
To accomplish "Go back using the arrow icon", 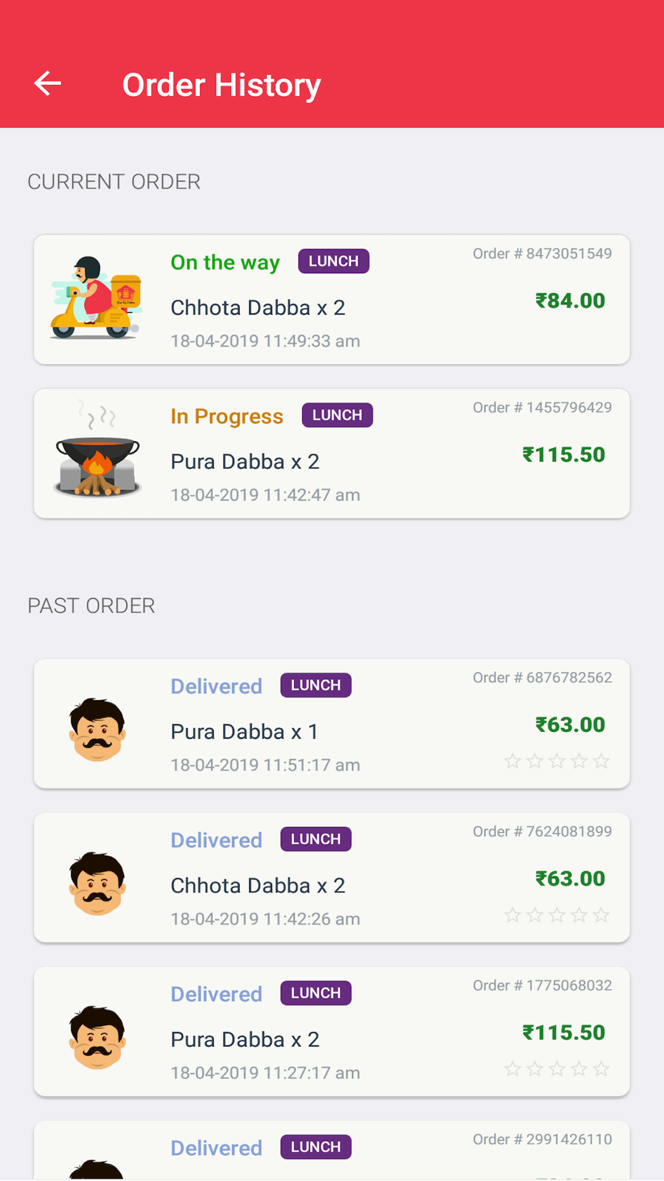I will [x=48, y=84].
